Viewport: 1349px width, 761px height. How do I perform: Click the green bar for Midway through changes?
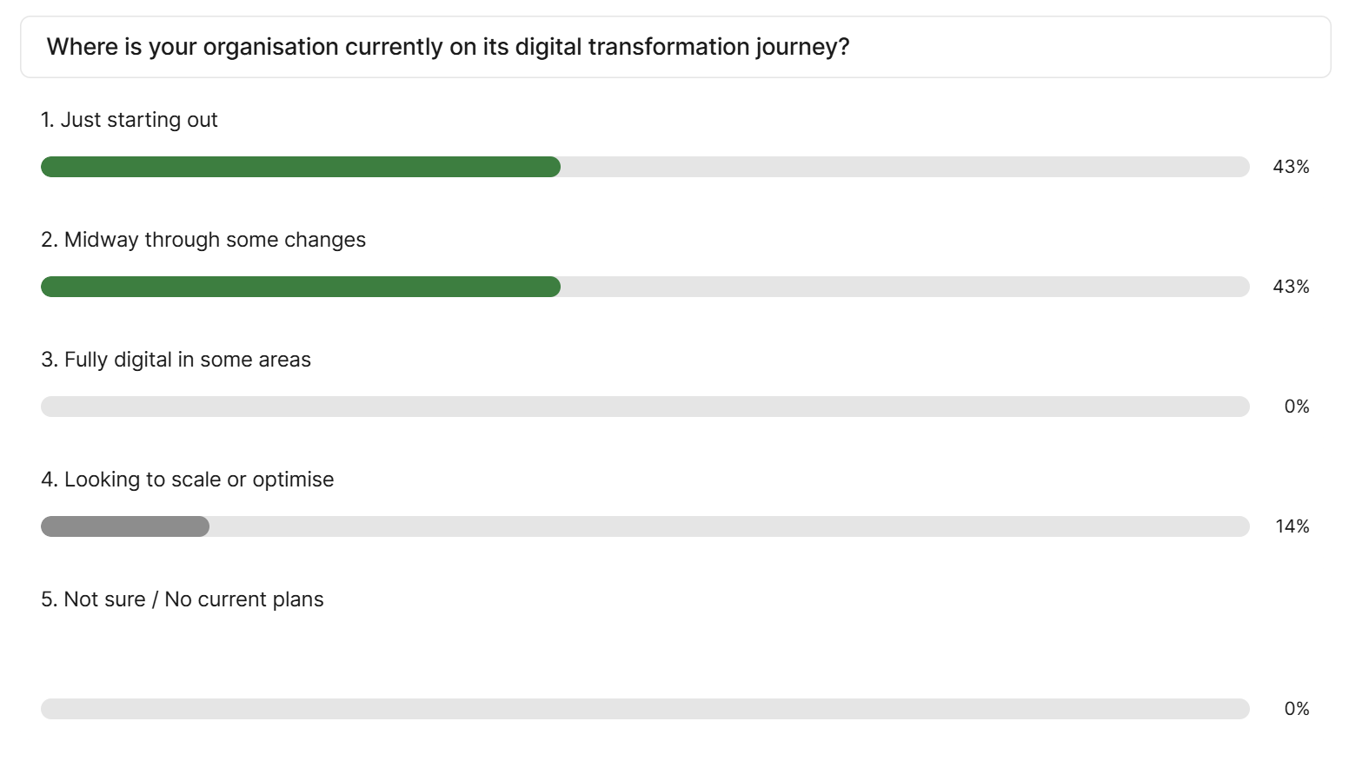coord(301,287)
